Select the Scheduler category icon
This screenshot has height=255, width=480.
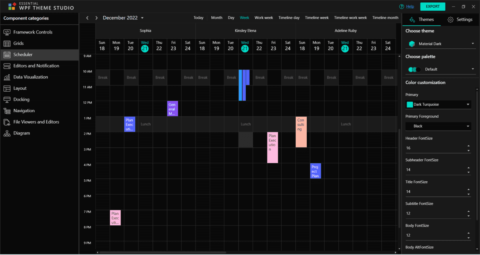click(x=7, y=54)
